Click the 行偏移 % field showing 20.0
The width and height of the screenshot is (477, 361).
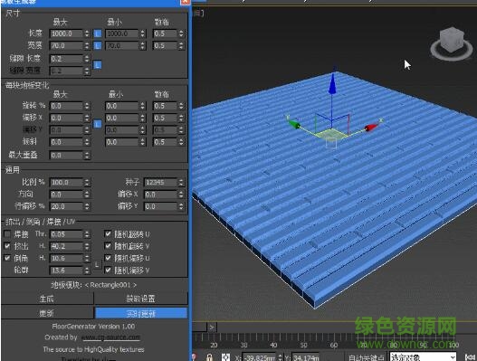pyautogui.click(x=66, y=206)
